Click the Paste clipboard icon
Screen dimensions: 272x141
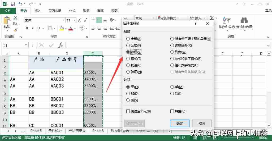pos(7,20)
